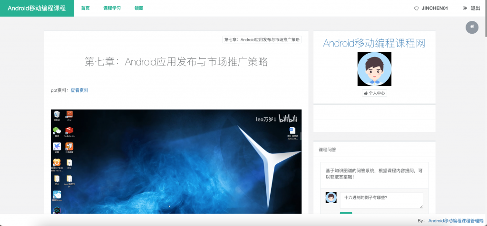Open the JINCHEN01 user link
This screenshot has height=226, width=487.
tap(431, 9)
